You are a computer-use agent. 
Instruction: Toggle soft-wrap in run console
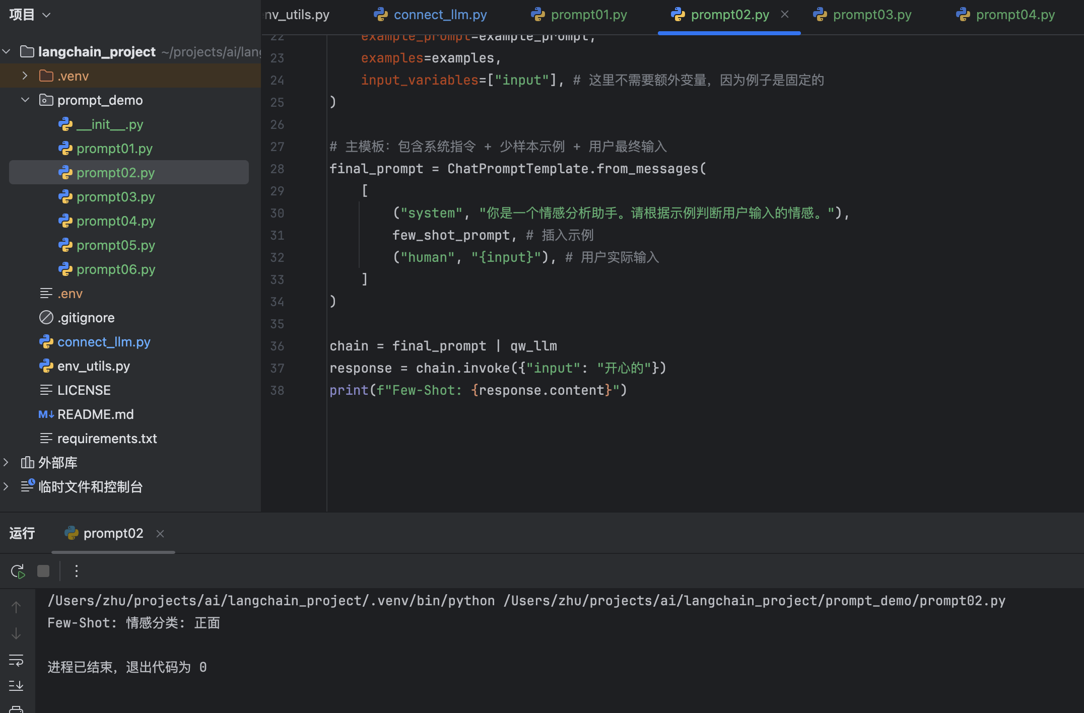point(16,660)
